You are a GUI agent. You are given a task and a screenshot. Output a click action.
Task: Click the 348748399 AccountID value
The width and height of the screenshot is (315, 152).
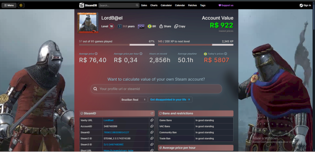point(111,126)
